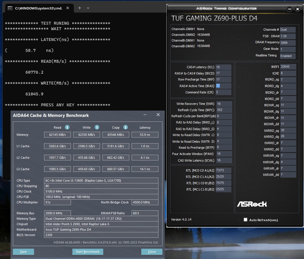Close AIDA64 benchmark with X icon
This screenshot has width=304, height=259.
pyautogui.click(x=158, y=115)
